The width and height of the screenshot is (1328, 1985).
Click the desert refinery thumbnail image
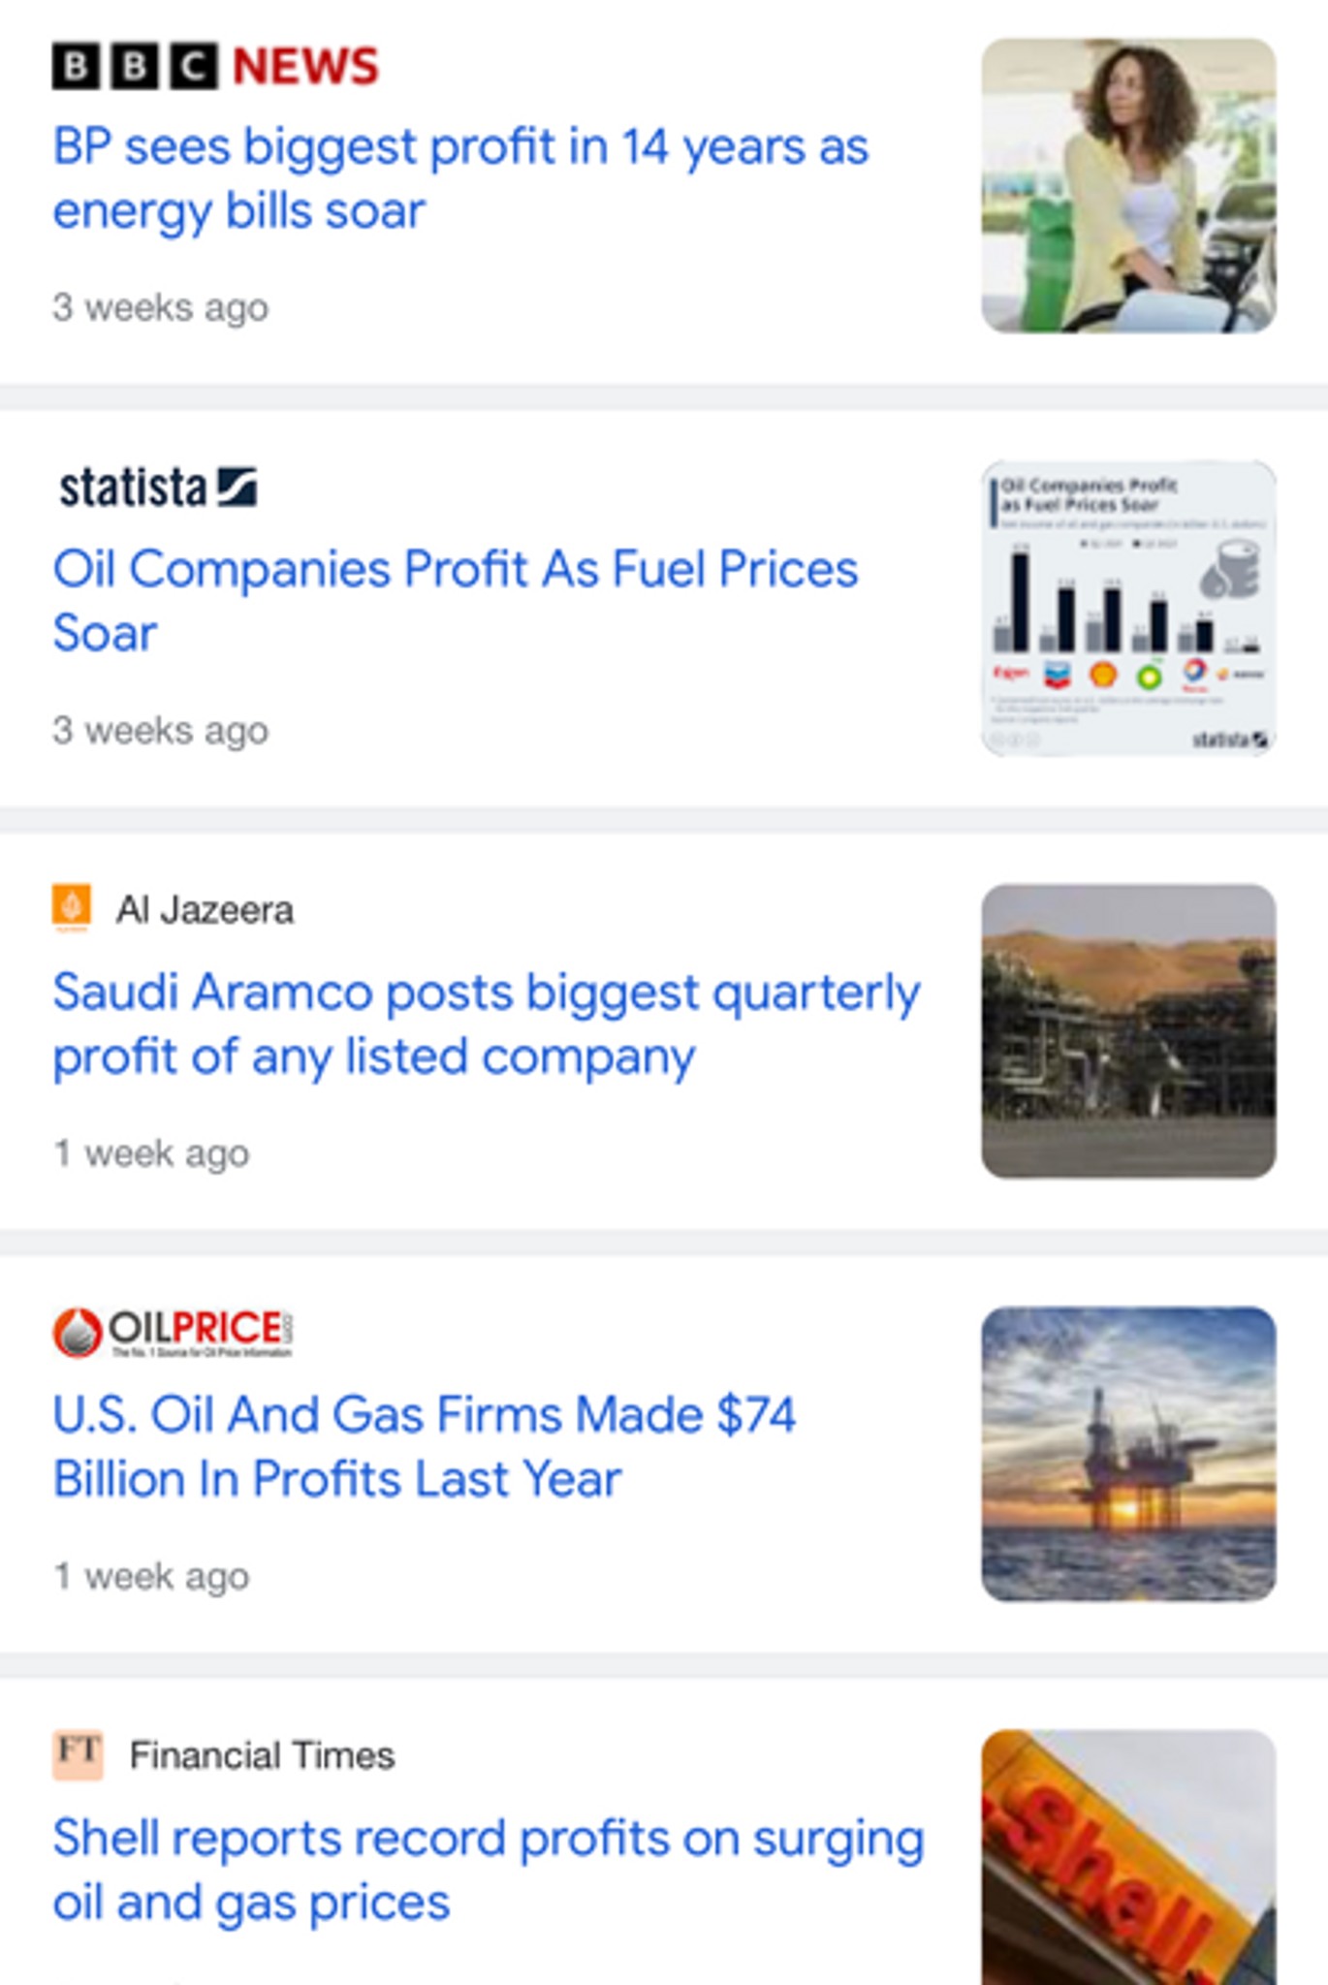tap(1128, 1031)
